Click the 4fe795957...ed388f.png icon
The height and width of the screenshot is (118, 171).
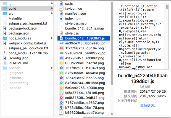61,58
